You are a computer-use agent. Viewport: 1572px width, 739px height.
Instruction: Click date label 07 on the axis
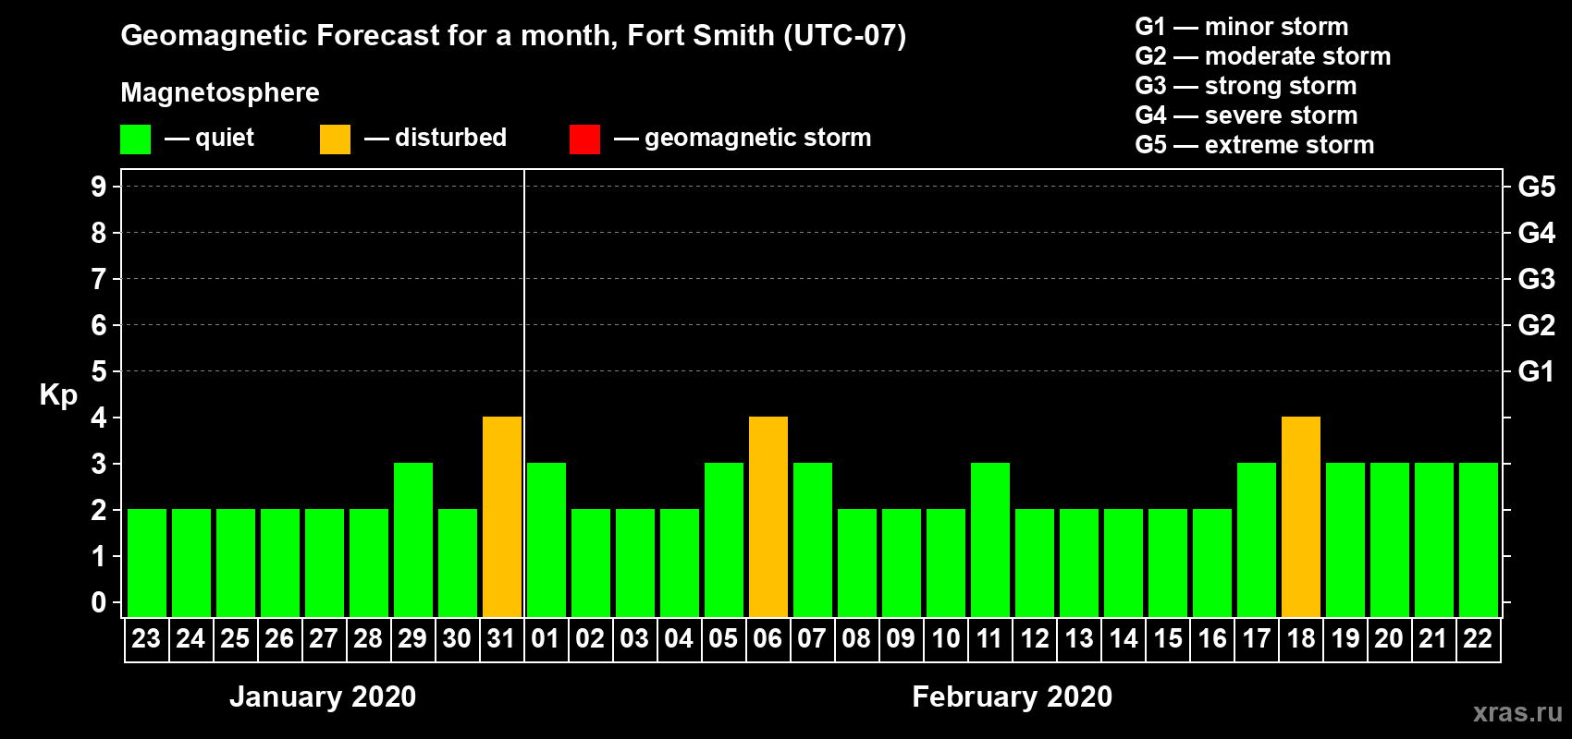coord(812,639)
